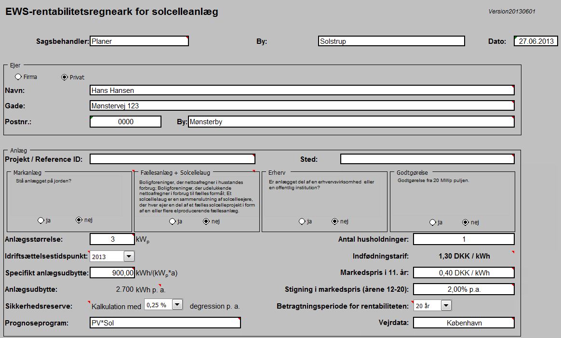Click the By field containing "Solstrup"
Screen dimensions: 561x338
pos(391,41)
